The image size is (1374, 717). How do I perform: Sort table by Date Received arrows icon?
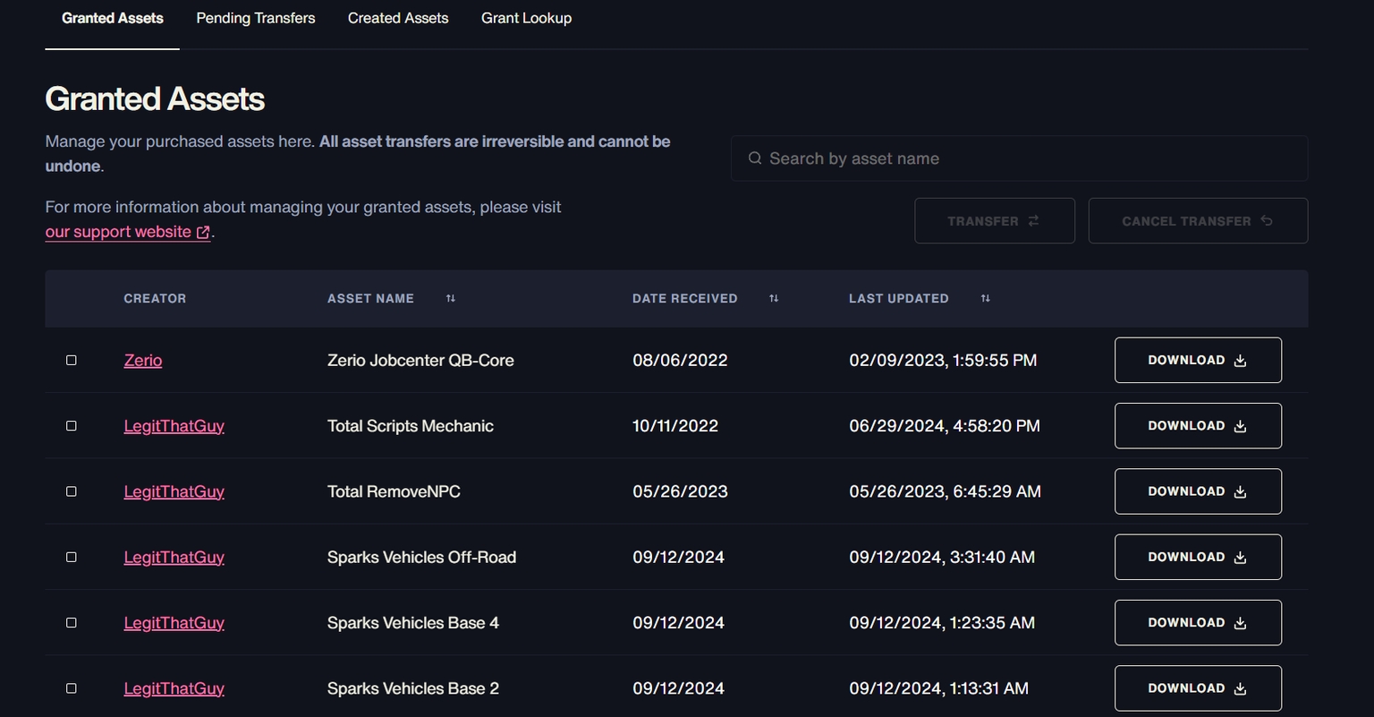[774, 298]
